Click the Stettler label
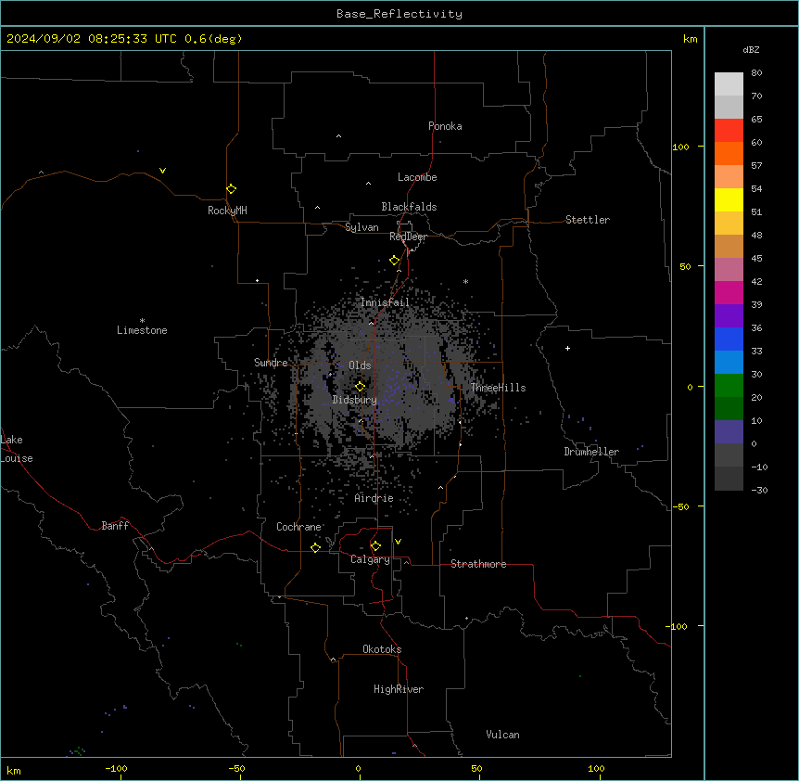The image size is (799, 781). [x=588, y=220]
